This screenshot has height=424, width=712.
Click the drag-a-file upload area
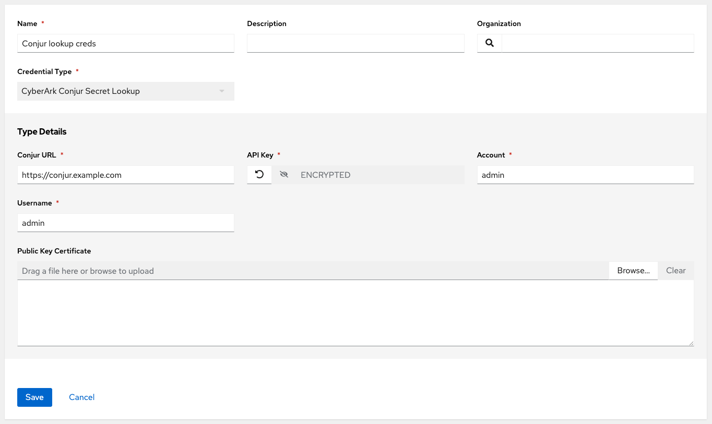pyautogui.click(x=312, y=270)
